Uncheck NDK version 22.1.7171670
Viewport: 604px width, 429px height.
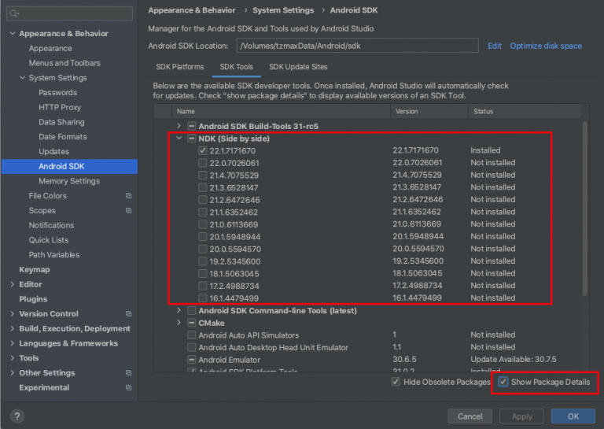pyautogui.click(x=203, y=150)
